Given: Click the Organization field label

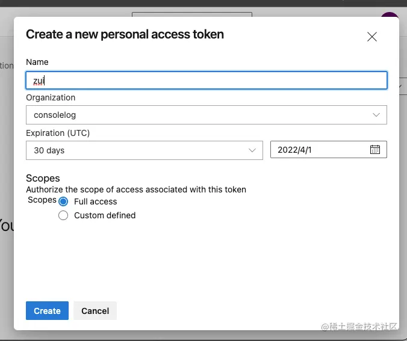Looking at the screenshot, I should [x=51, y=97].
